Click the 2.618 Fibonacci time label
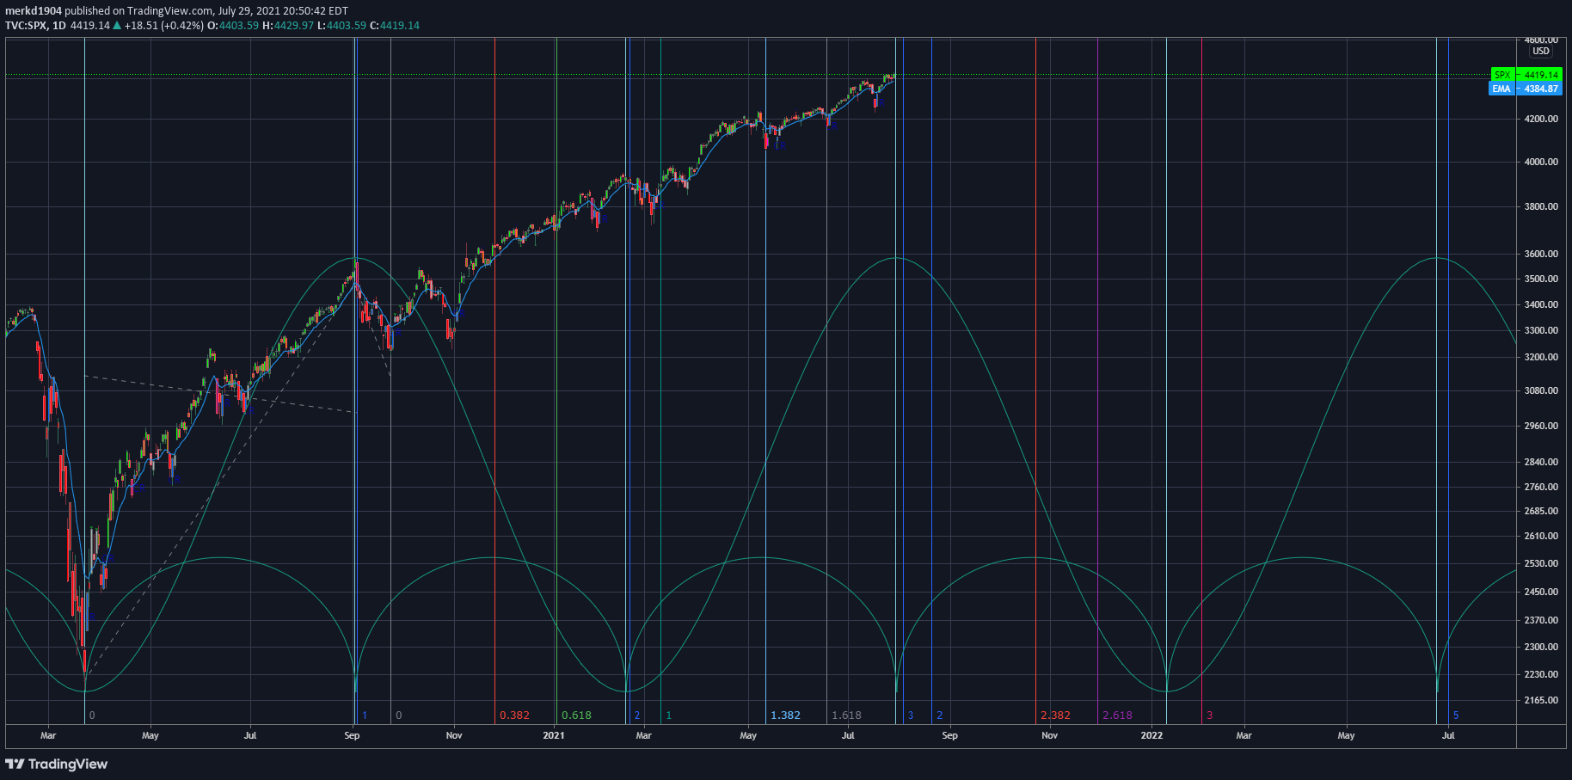 click(x=1117, y=716)
